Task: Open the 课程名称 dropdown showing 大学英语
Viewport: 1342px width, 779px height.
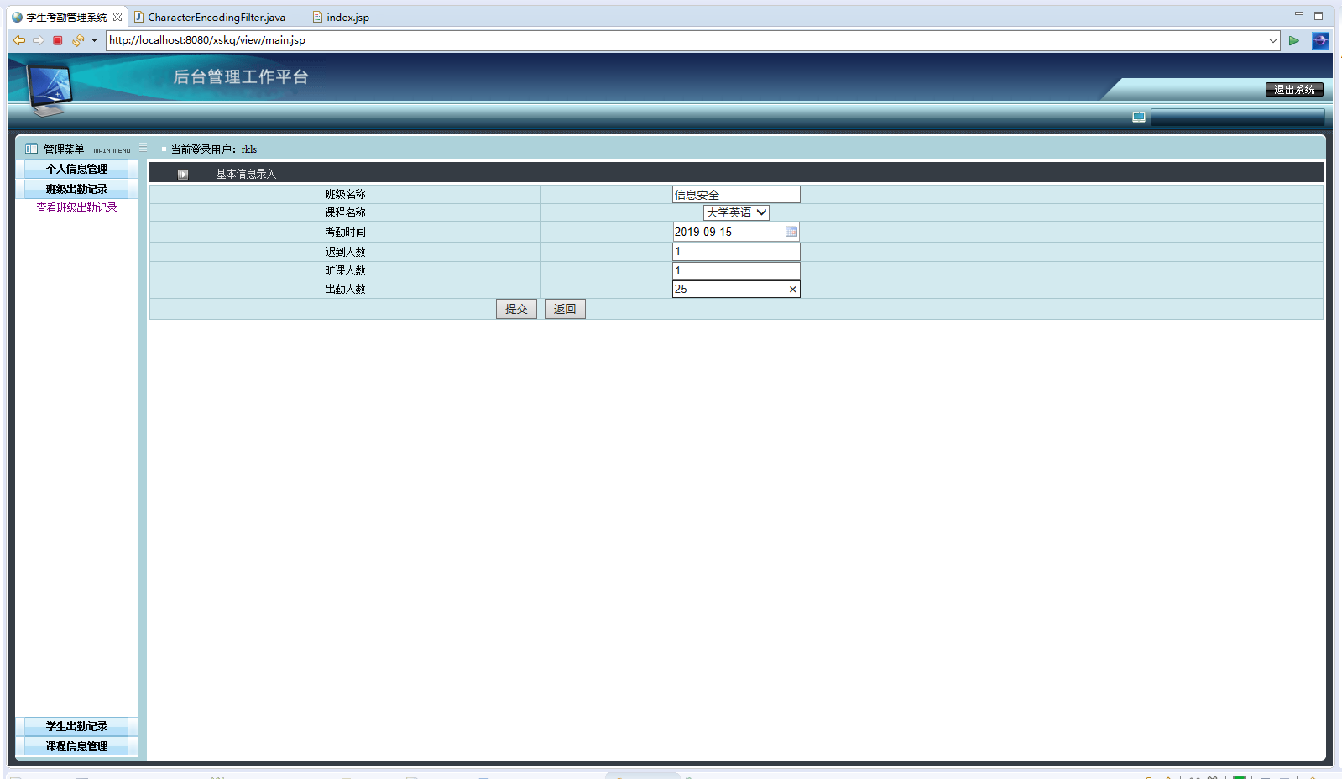Action: pos(736,212)
